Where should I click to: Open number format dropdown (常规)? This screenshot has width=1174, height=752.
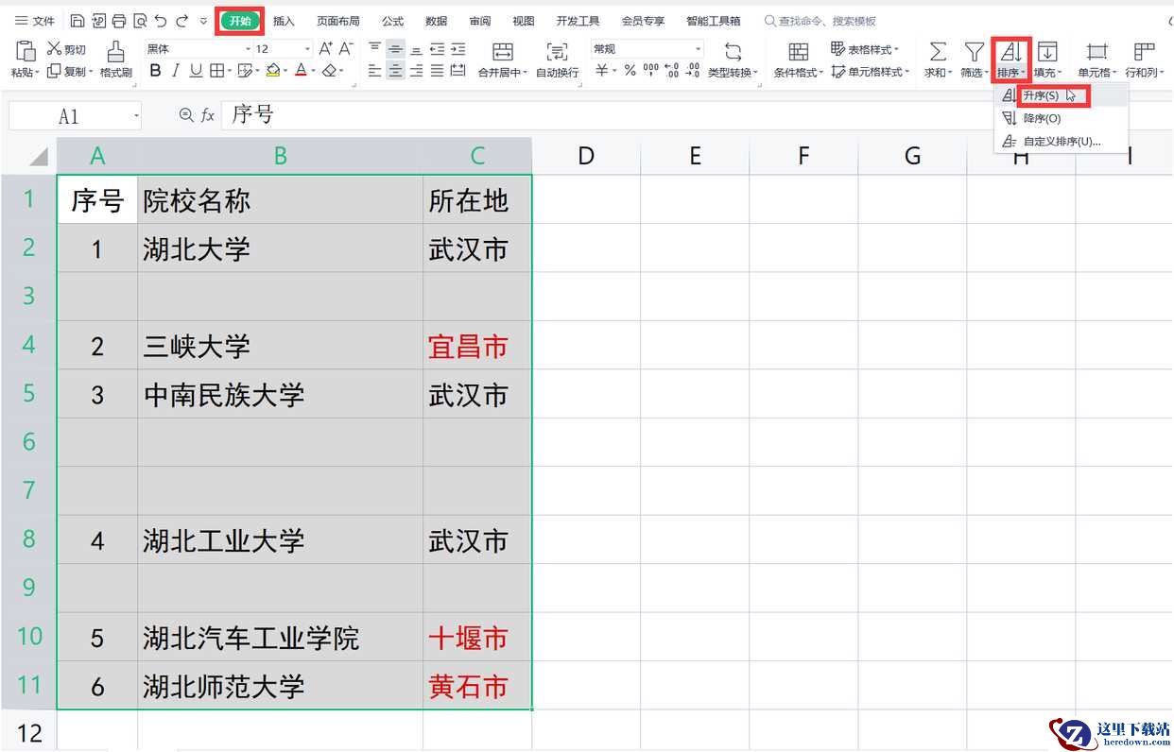[x=647, y=49]
